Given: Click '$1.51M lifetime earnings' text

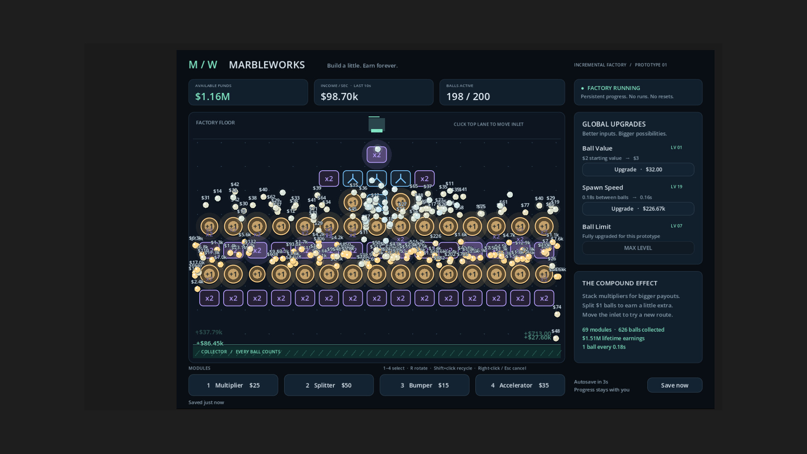Looking at the screenshot, I should point(613,338).
